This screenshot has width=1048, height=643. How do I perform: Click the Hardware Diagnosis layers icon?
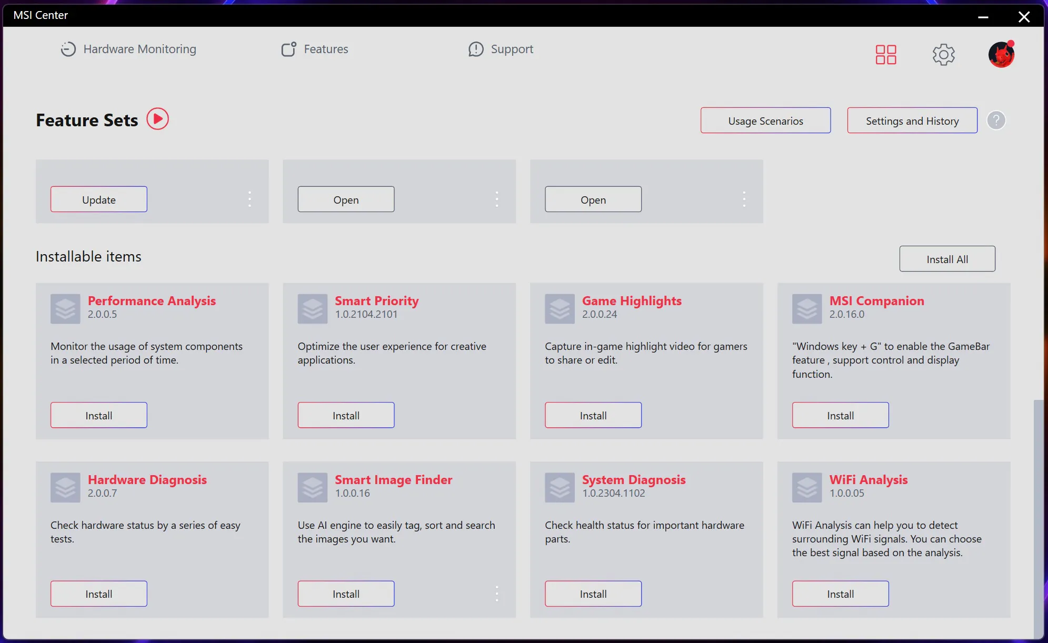point(65,488)
